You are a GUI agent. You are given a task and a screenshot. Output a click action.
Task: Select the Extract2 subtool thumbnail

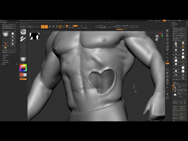(175, 95)
